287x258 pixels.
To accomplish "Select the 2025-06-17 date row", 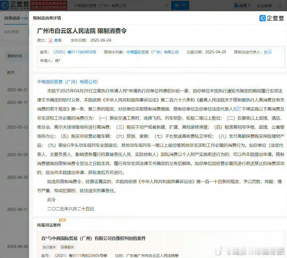I will click(x=18, y=102).
